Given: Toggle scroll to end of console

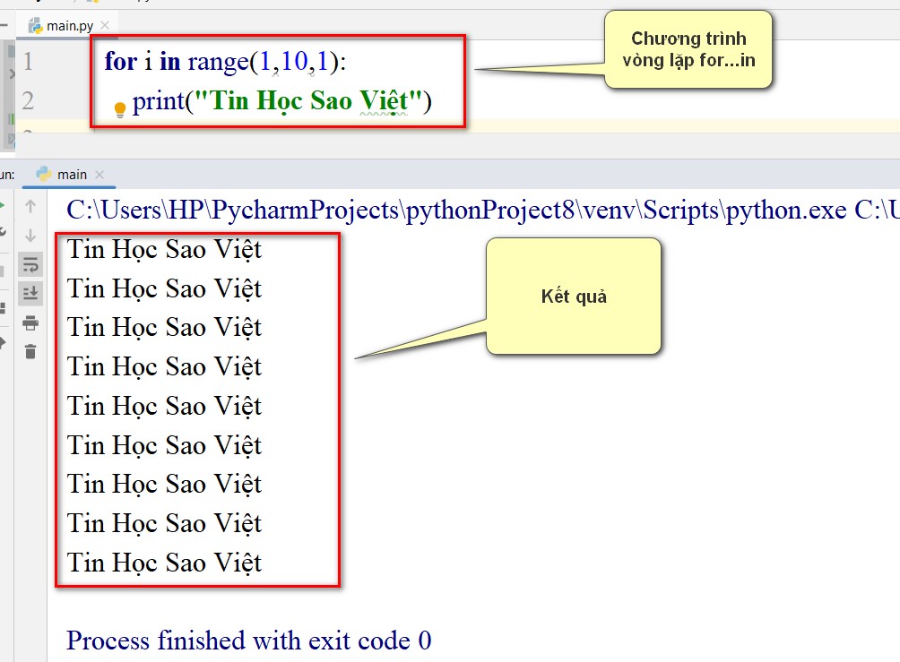Looking at the screenshot, I should (x=30, y=293).
